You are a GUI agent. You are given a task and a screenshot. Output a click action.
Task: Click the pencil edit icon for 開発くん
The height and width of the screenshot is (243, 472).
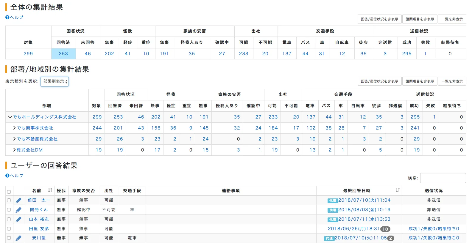coord(18,210)
